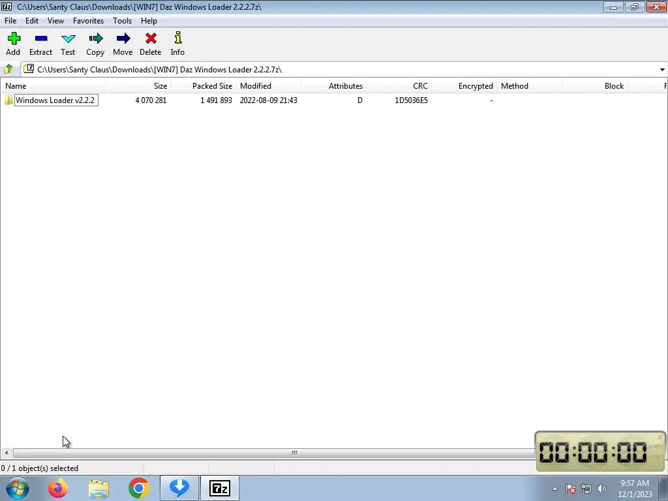Viewport: 668px width, 501px height.
Task: Open the taskbar clock showing 9:57 AM
Action: coord(635,489)
